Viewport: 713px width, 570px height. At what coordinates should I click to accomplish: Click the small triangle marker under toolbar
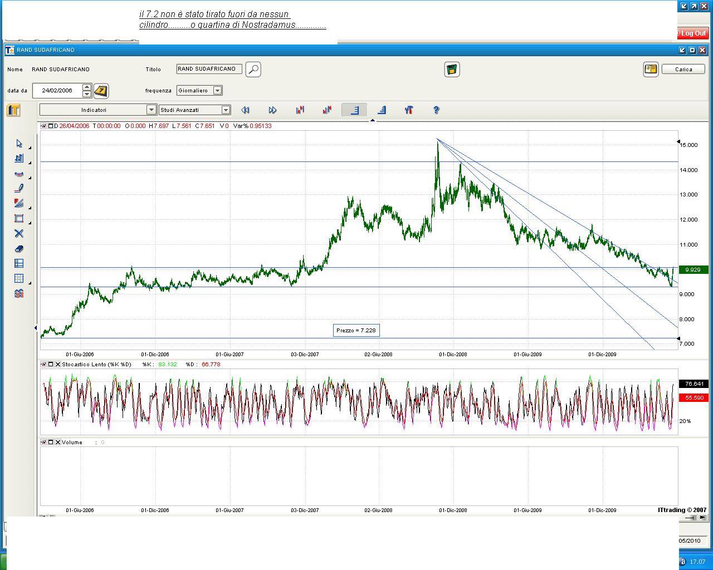pyautogui.click(x=373, y=120)
